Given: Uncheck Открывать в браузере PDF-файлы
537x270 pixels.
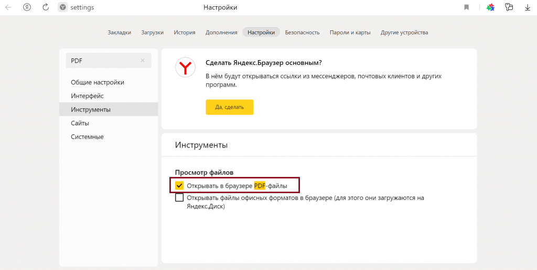Looking at the screenshot, I should click(x=179, y=186).
